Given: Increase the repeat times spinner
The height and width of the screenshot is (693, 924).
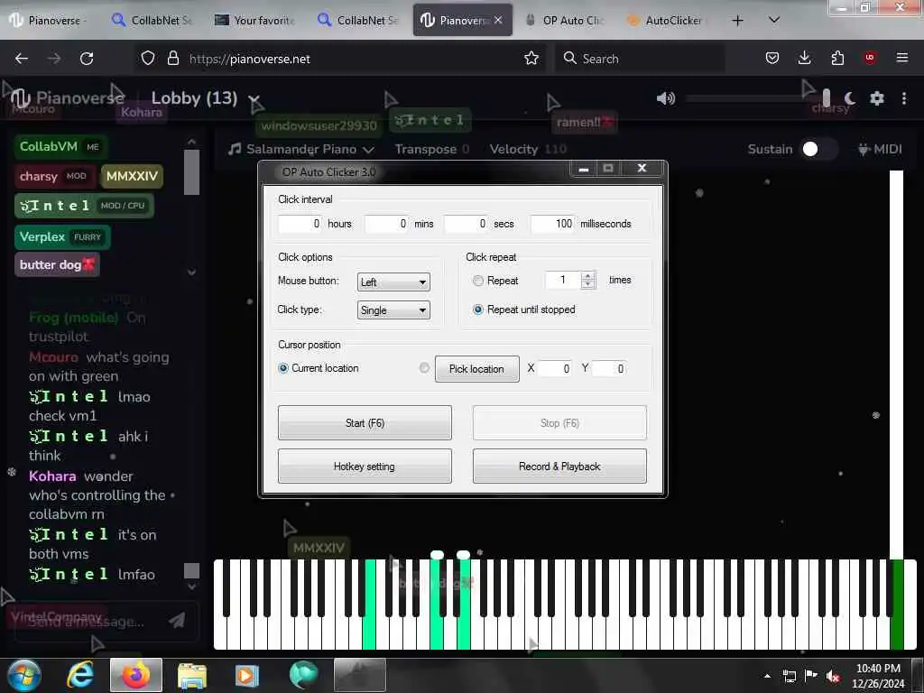Looking at the screenshot, I should 587,276.
